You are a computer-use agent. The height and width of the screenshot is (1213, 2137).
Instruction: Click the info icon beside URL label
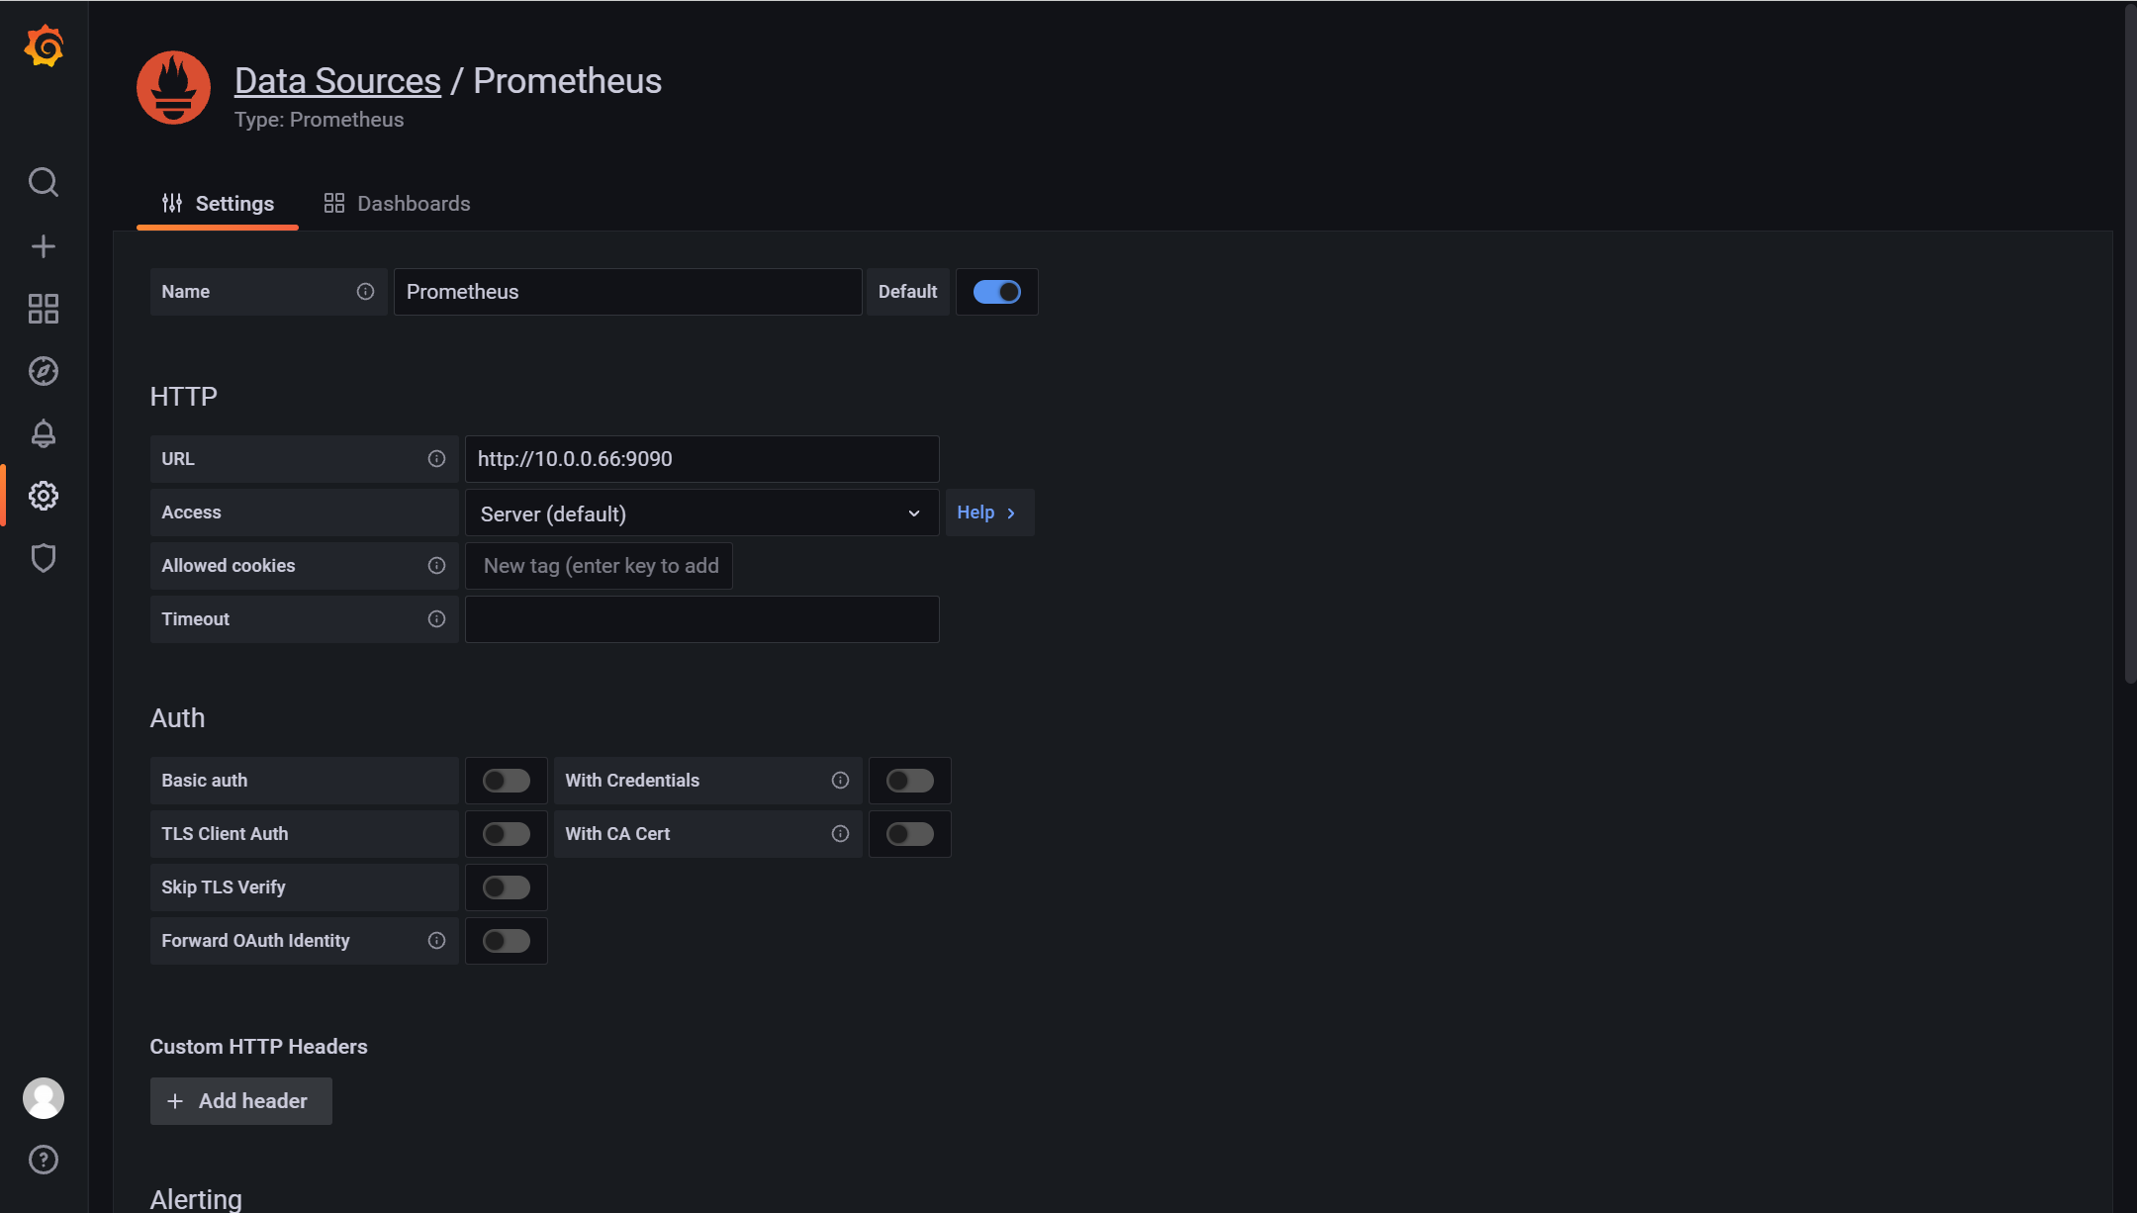click(436, 459)
